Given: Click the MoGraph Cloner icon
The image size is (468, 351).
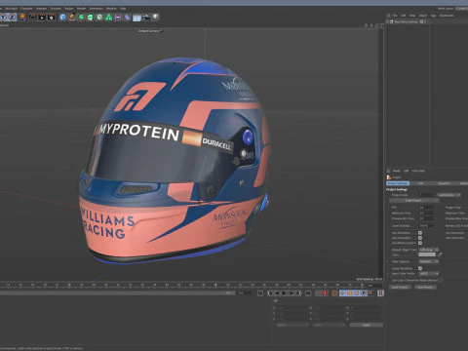Looking at the screenshot, I should click(x=99, y=17).
